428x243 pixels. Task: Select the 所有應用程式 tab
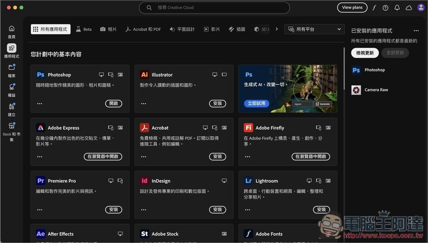(x=51, y=29)
